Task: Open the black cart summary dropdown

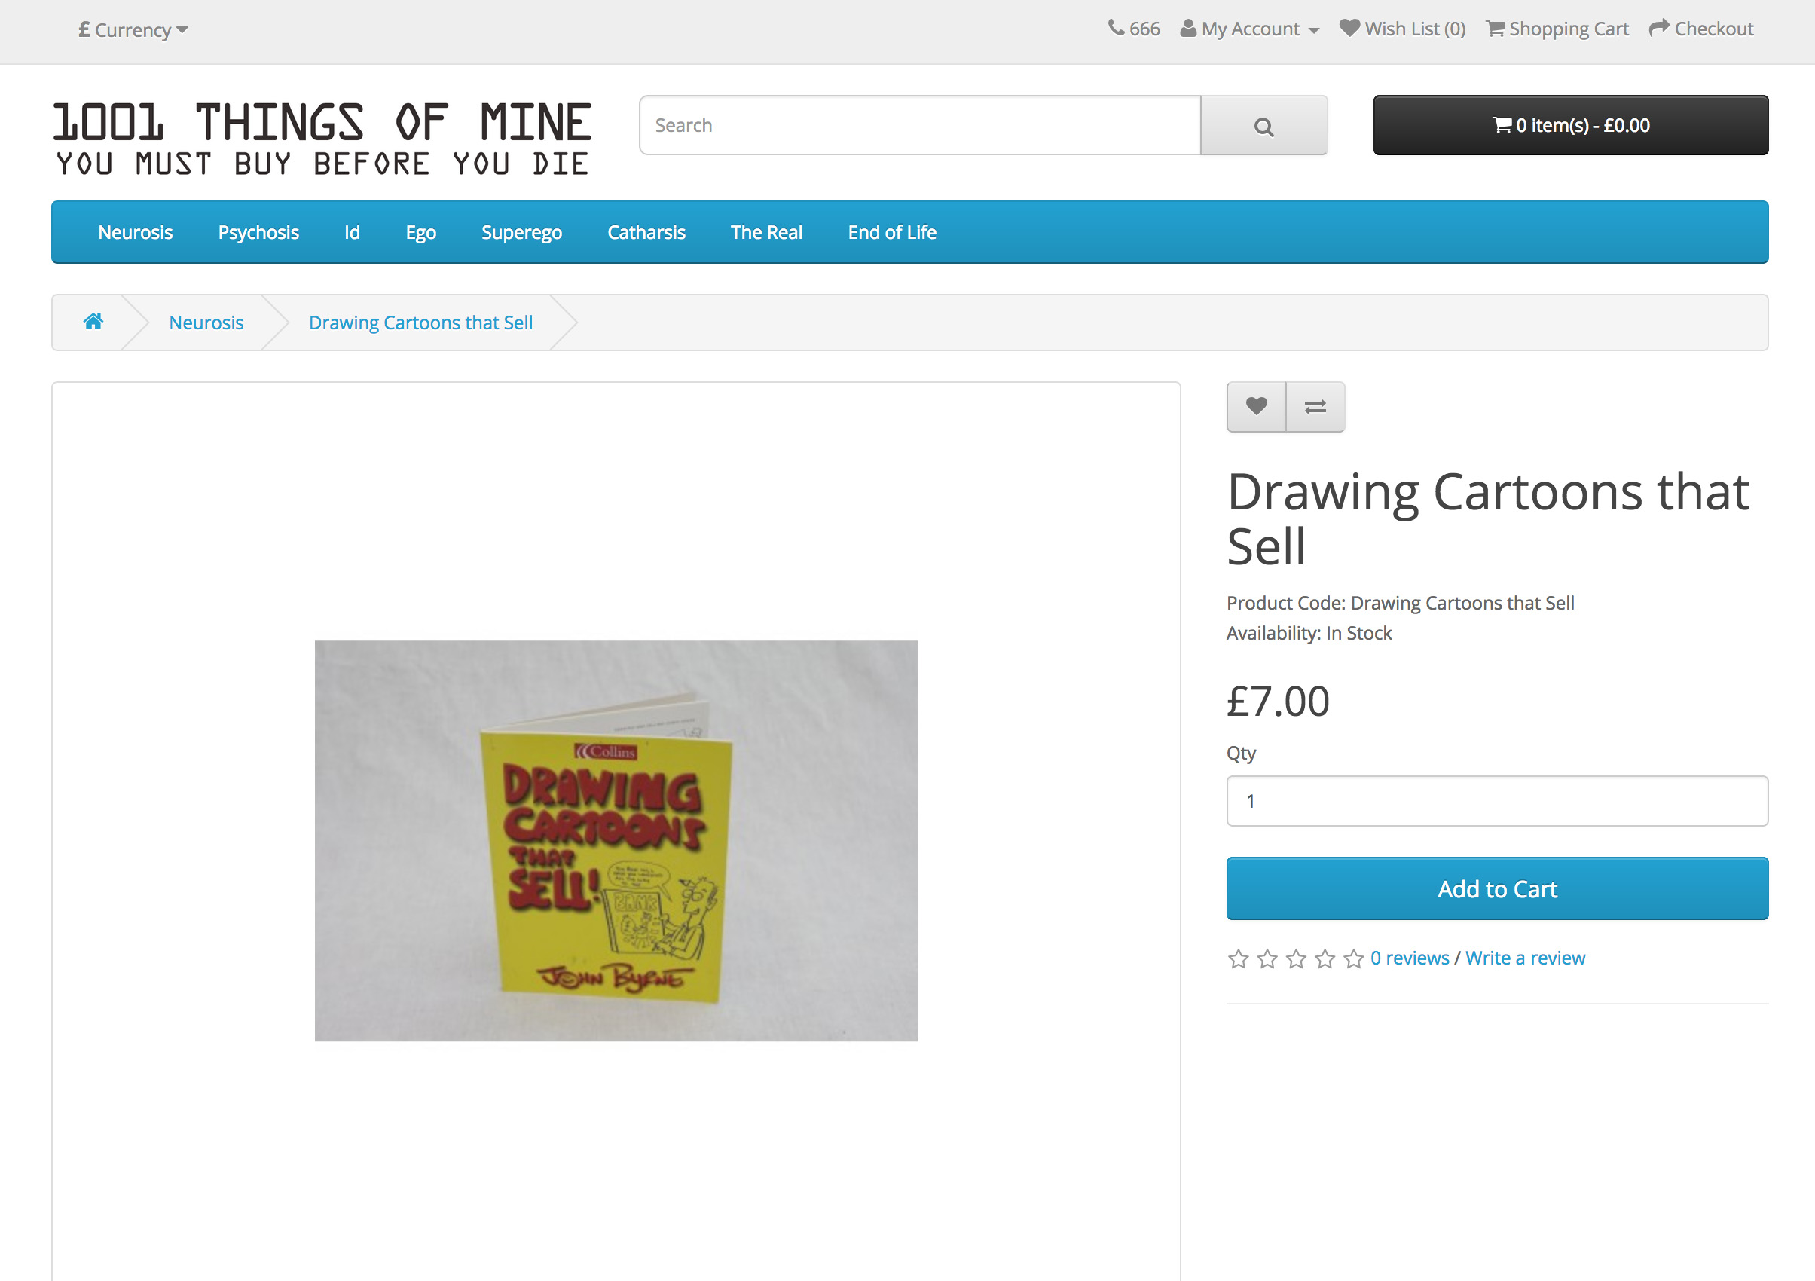Action: click(x=1570, y=126)
